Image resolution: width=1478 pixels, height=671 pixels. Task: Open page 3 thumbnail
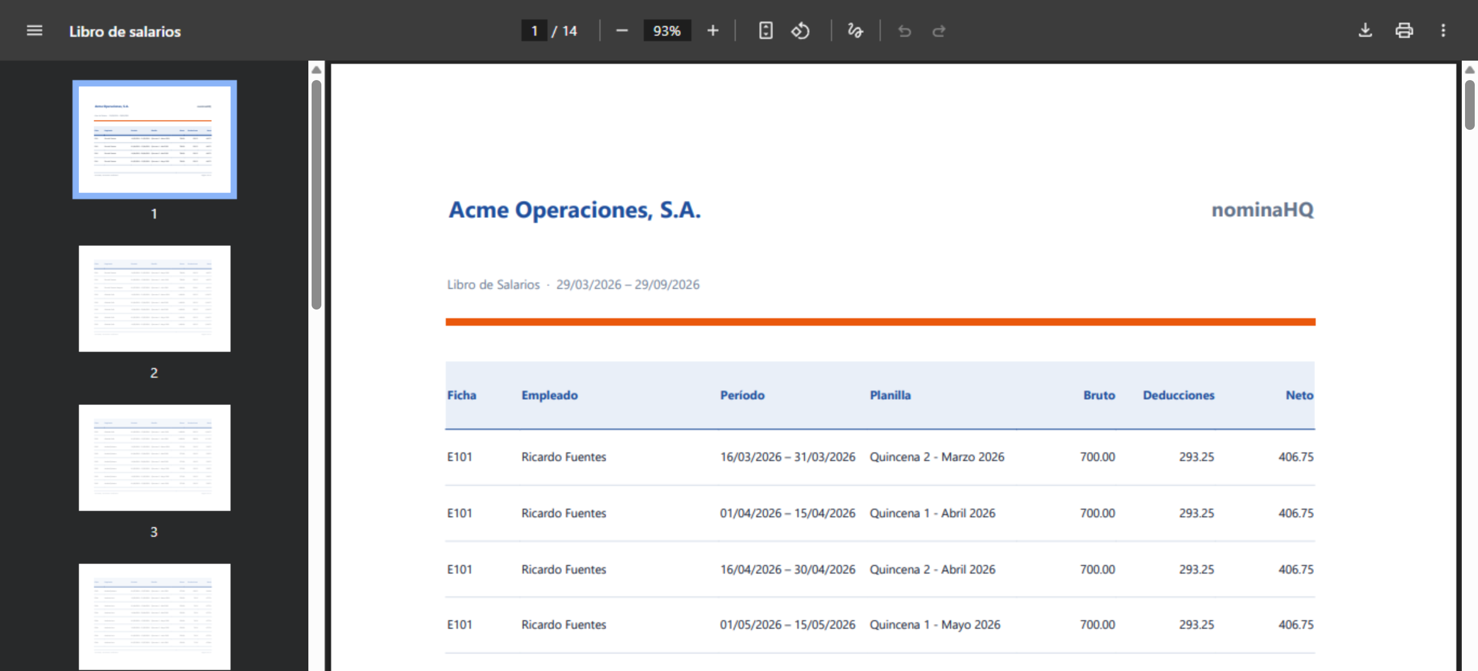[x=154, y=457]
